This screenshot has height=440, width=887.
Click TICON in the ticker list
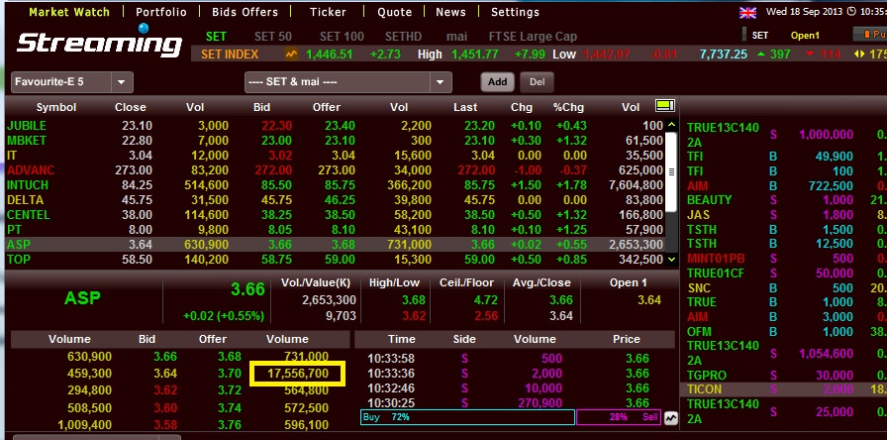pyautogui.click(x=704, y=389)
